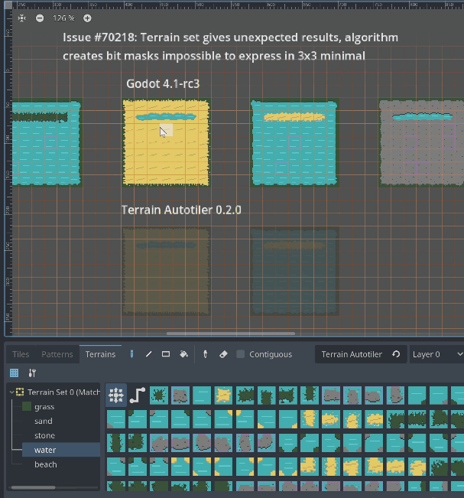Click the gray stone tilemap with water strip
This screenshot has height=498, width=464.
pyautogui.click(x=421, y=142)
